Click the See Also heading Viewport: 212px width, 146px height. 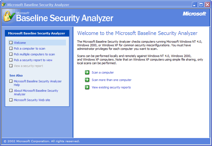tap(16, 75)
